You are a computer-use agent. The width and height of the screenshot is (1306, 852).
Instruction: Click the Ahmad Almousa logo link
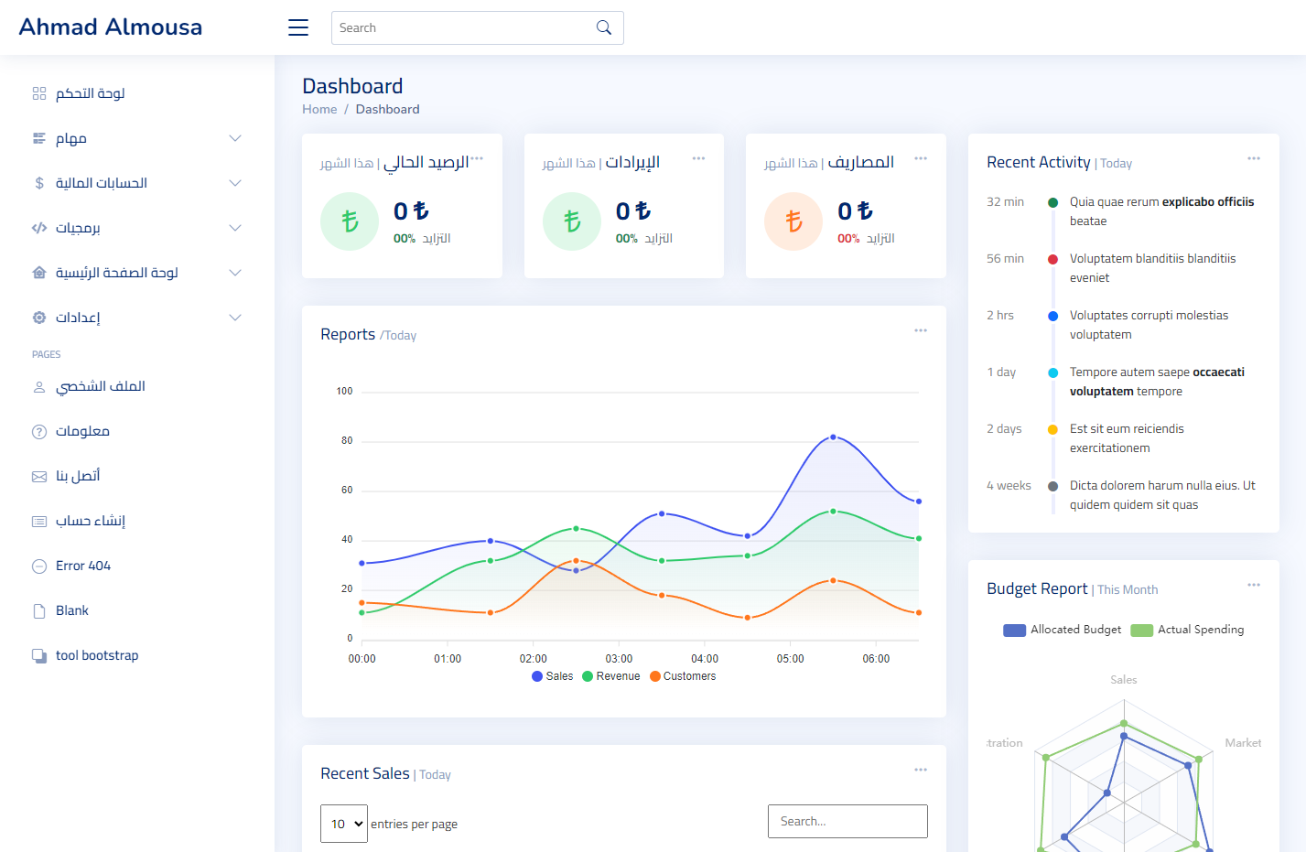tap(111, 27)
